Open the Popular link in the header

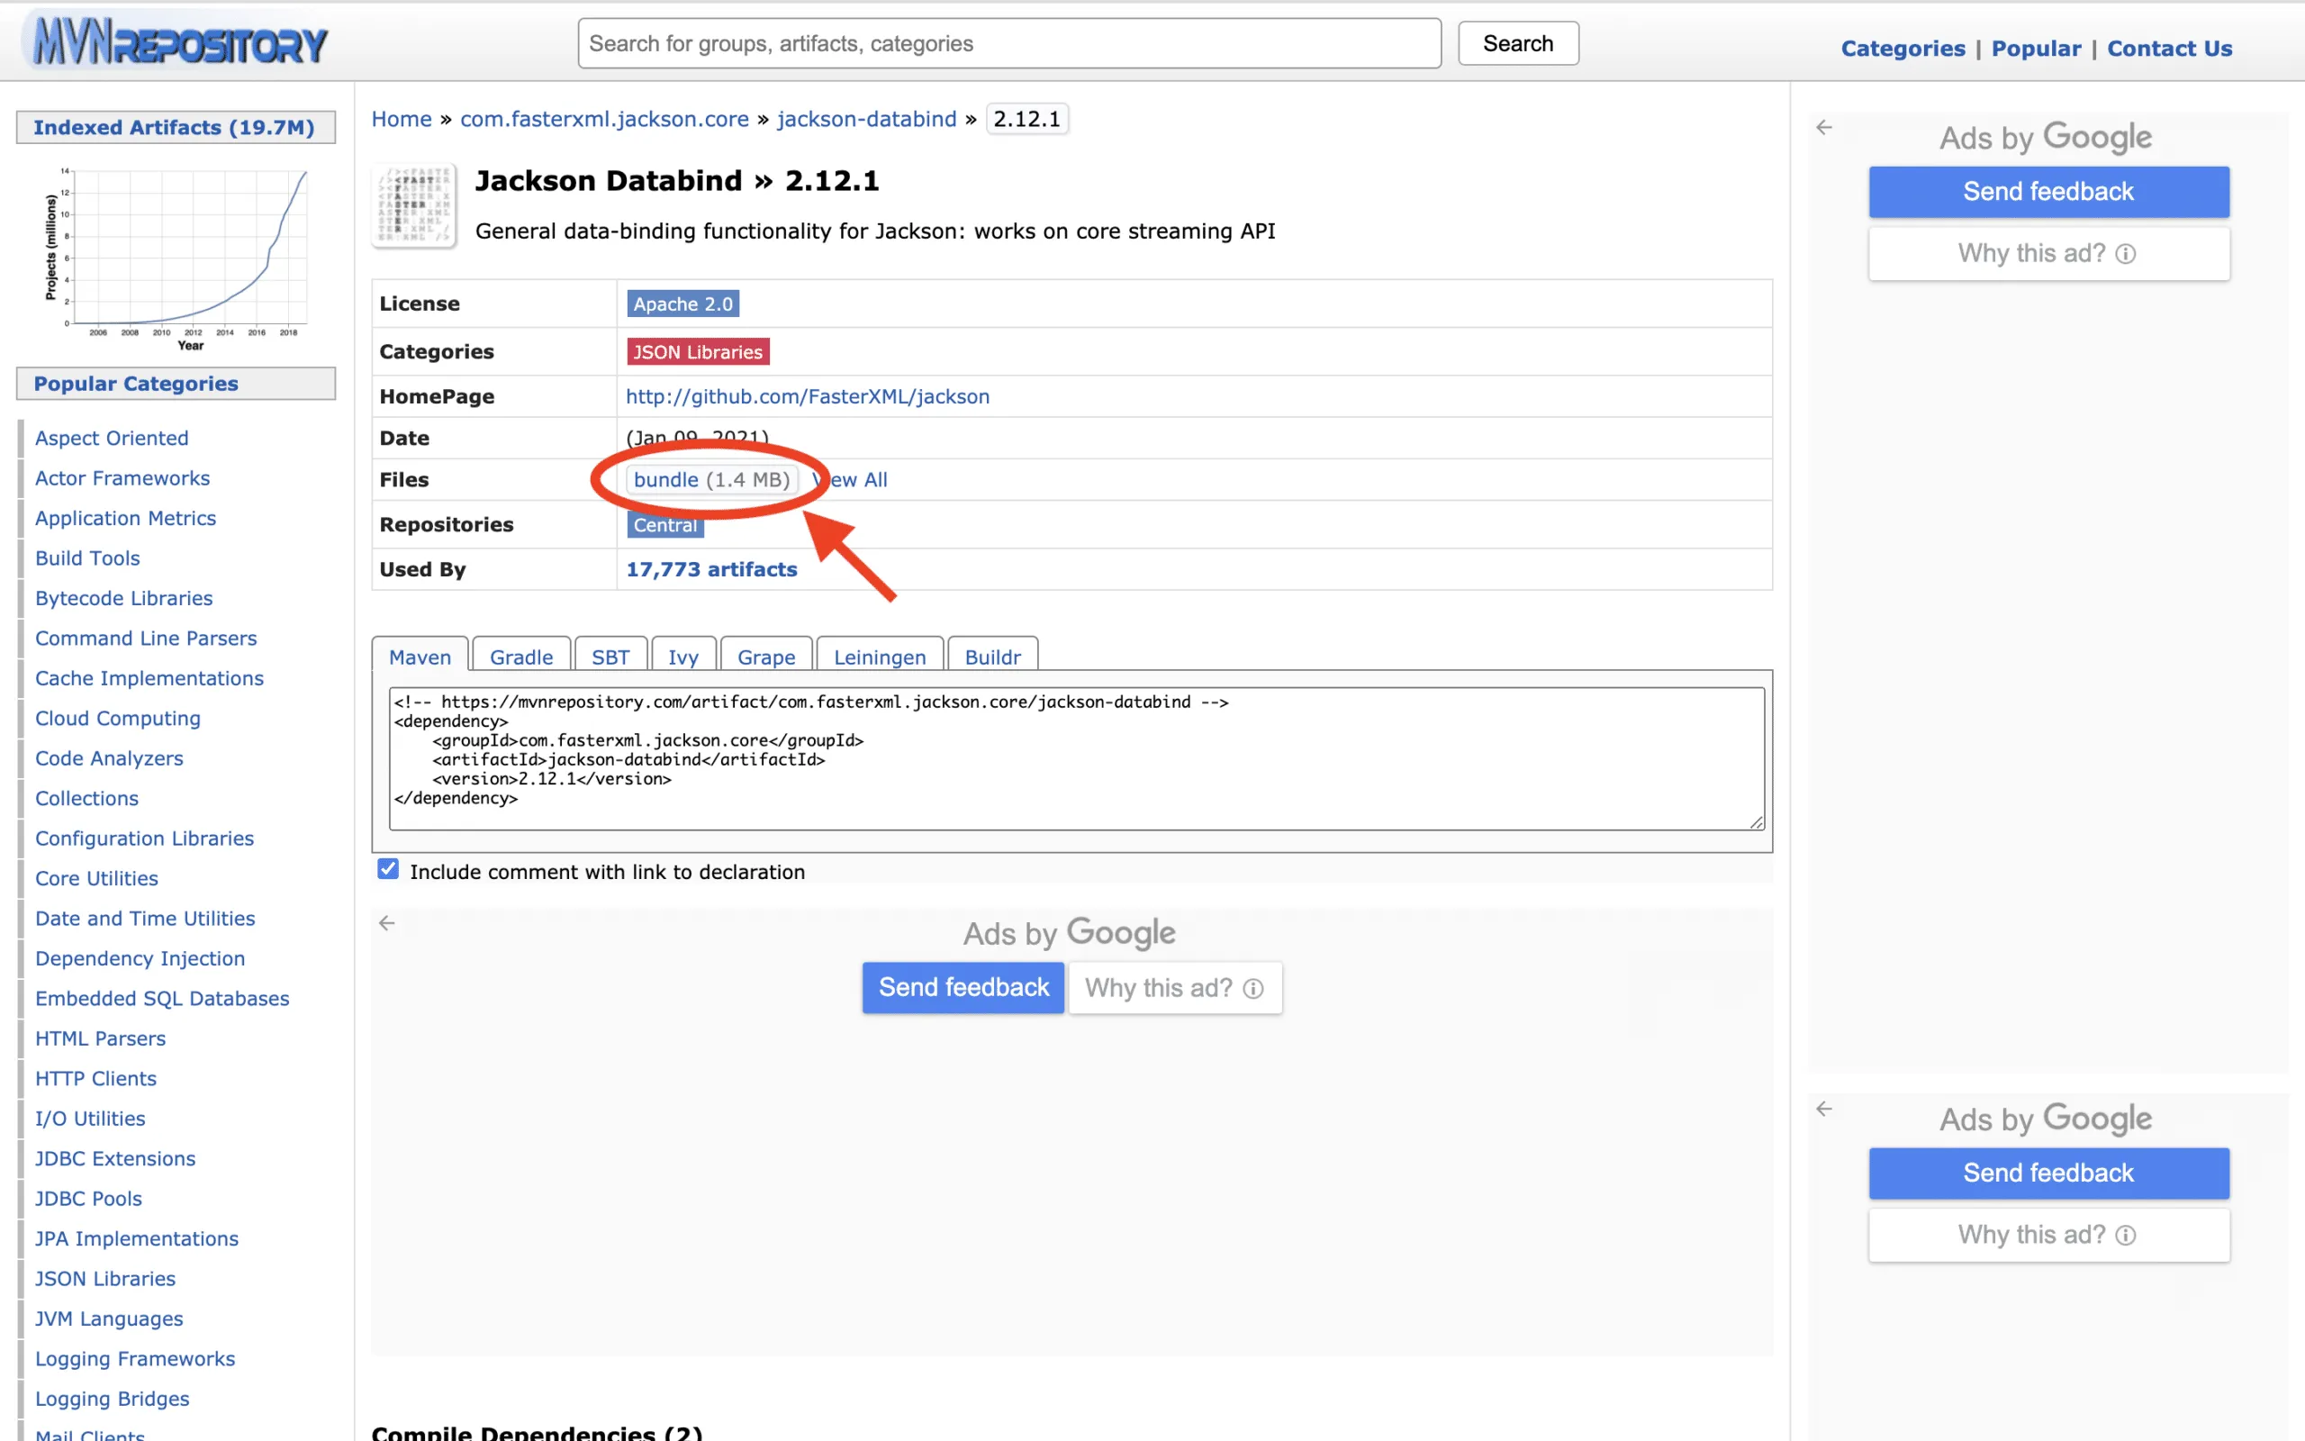coord(2036,48)
